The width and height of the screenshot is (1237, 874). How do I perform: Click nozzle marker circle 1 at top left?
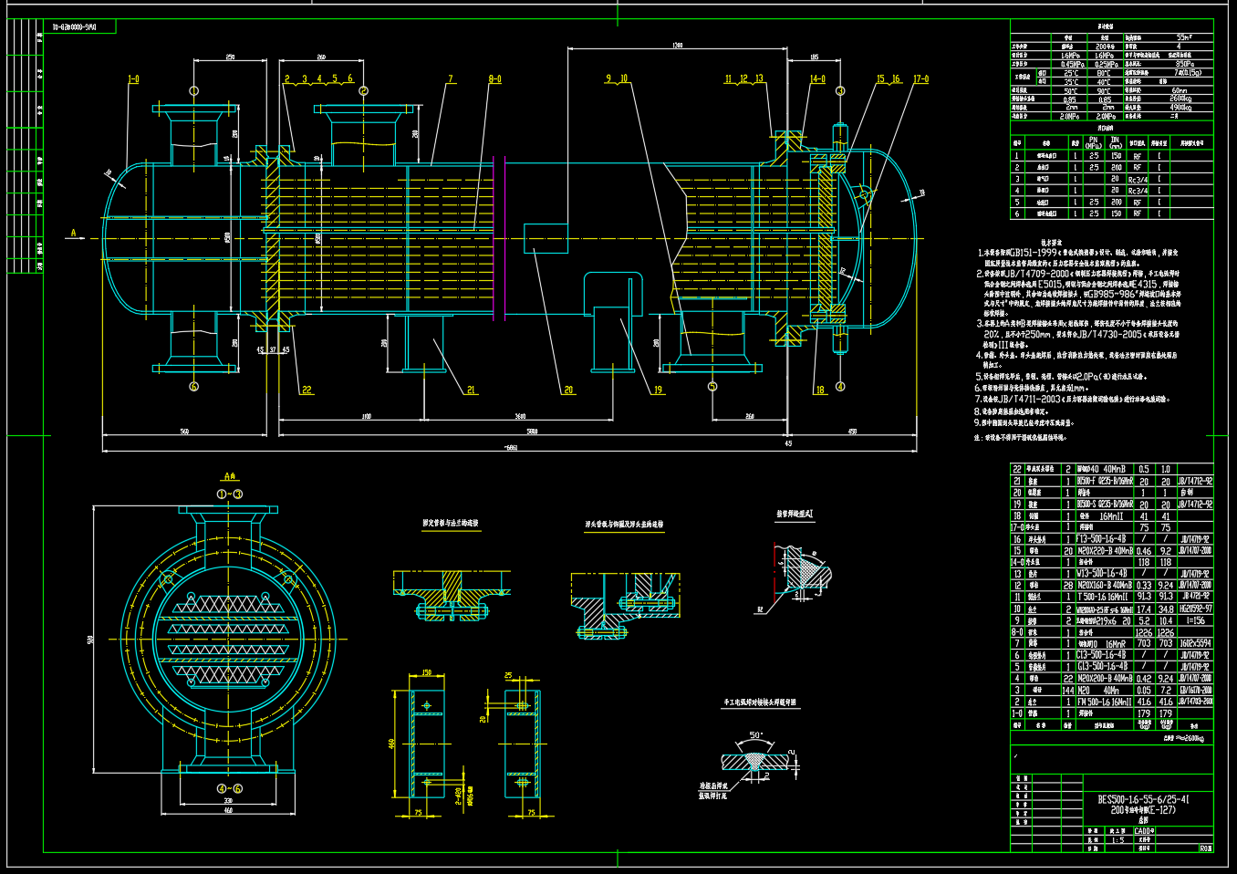[x=193, y=90]
